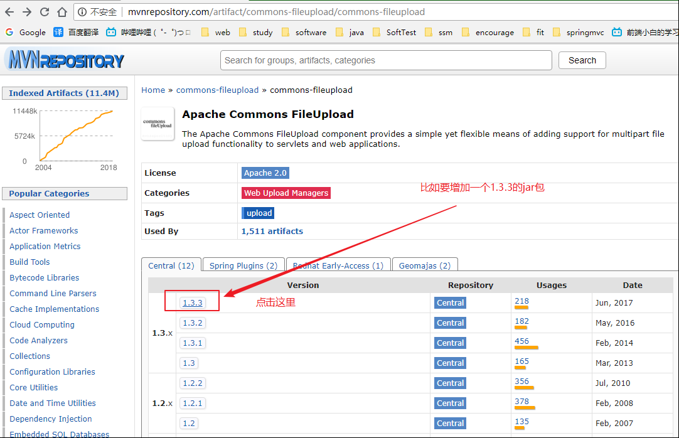The image size is (679, 438).
Task: Open the 182 usages link
Action: (522, 321)
